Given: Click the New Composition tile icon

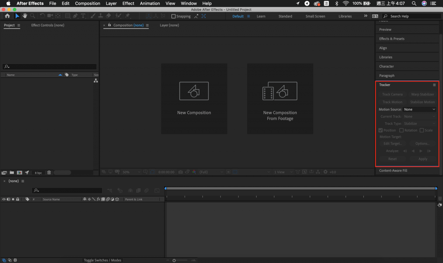Looking at the screenshot, I should (x=194, y=91).
